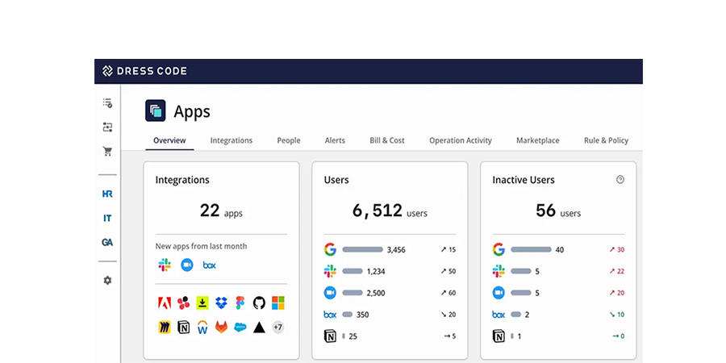Select the IT section in the sidebar
The image size is (726, 363).
pos(107,219)
